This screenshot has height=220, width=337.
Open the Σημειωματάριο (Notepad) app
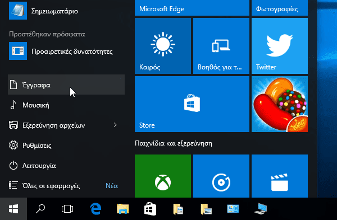click(66, 11)
